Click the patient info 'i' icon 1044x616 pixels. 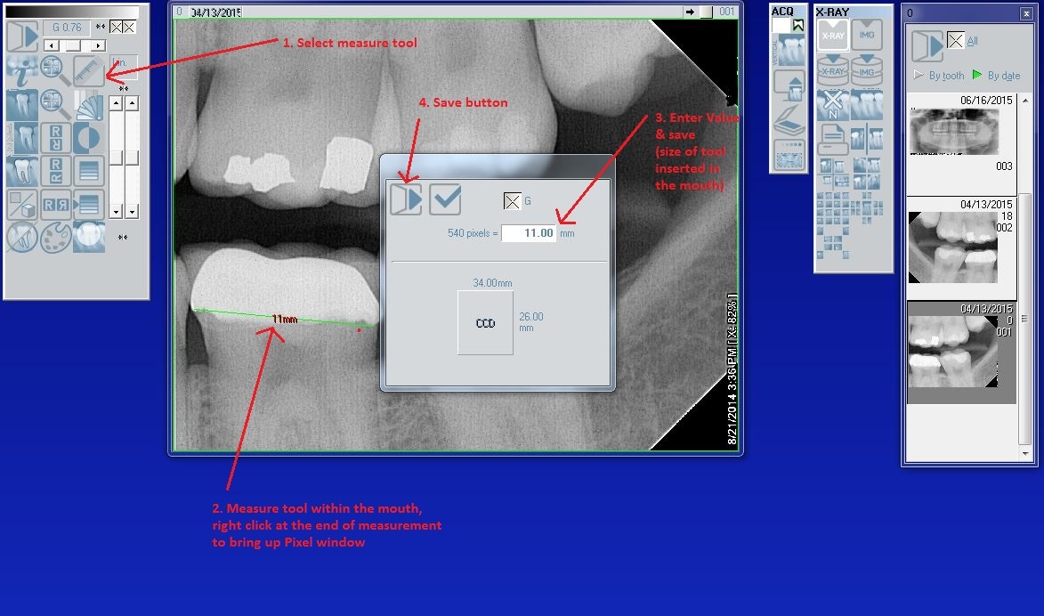(x=22, y=70)
